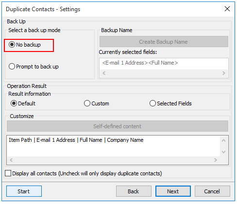Viewport: 237px width, 204px height.
Task: Click right arrow of selected fields scrollbar
Action: point(224,73)
